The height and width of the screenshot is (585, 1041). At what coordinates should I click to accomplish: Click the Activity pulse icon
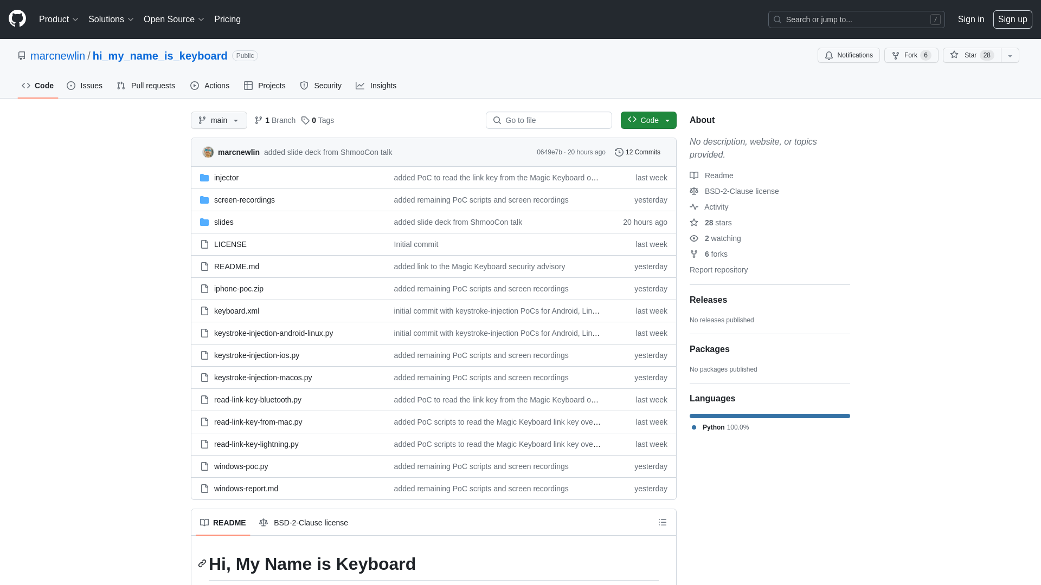point(694,207)
